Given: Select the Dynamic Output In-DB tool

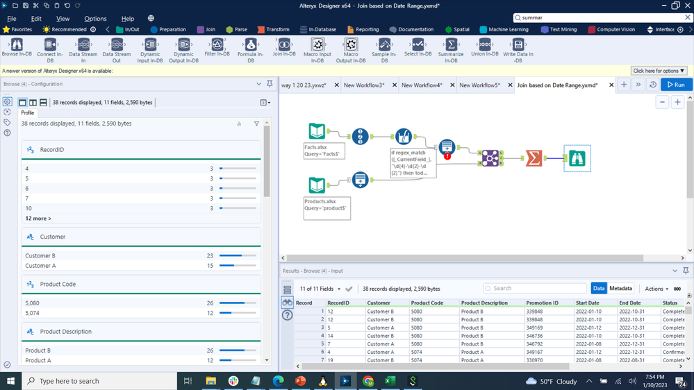Looking at the screenshot, I should [183, 50].
